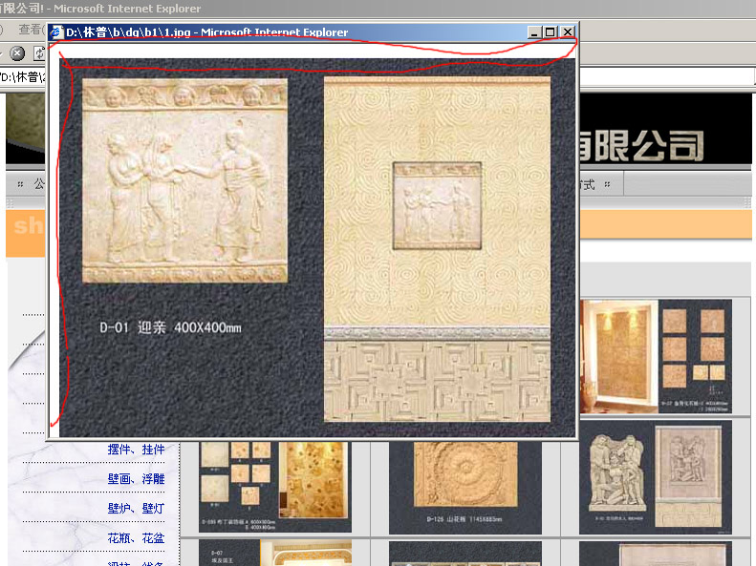Open the 壁画、浮雕 category link

[136, 479]
